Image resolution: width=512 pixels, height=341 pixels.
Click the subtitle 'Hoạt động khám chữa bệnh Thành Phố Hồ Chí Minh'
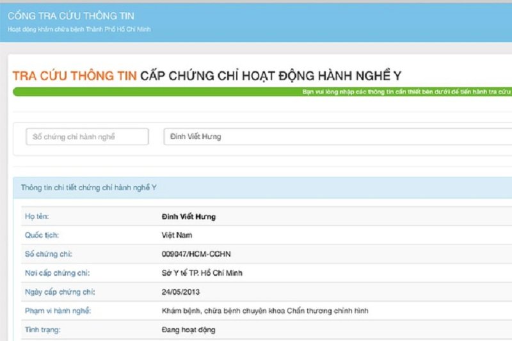tap(79, 29)
